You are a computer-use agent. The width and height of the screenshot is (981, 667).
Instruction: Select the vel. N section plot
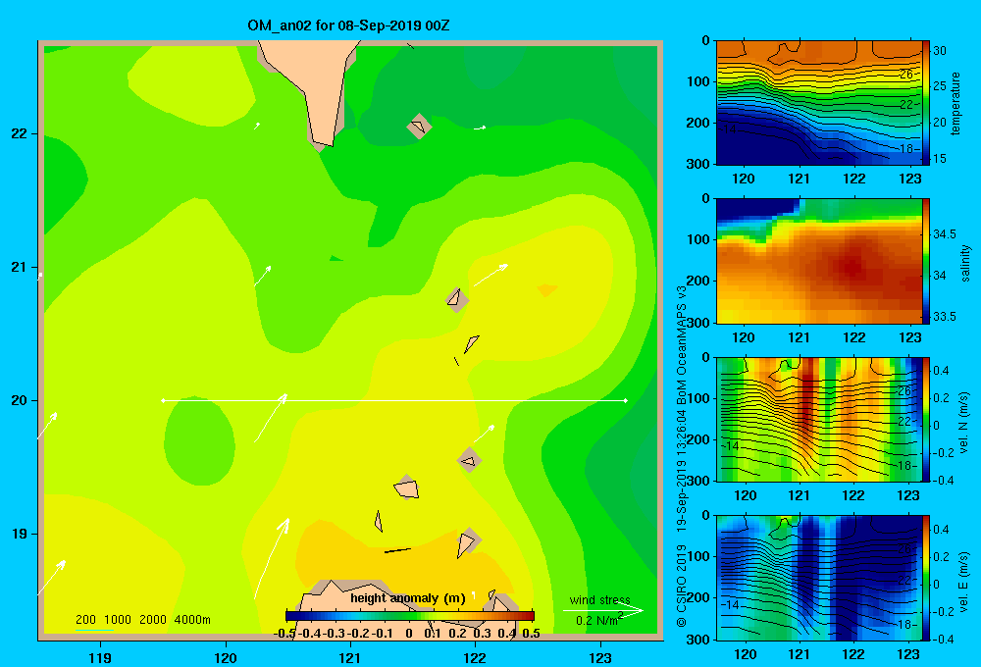818,419
